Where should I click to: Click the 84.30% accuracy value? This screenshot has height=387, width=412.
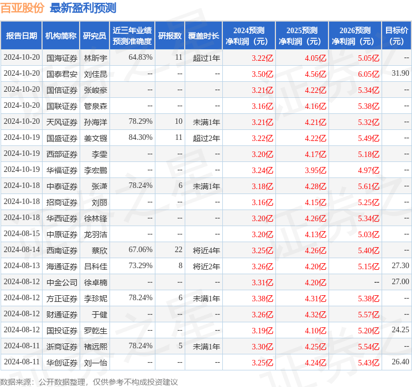click(x=140, y=137)
